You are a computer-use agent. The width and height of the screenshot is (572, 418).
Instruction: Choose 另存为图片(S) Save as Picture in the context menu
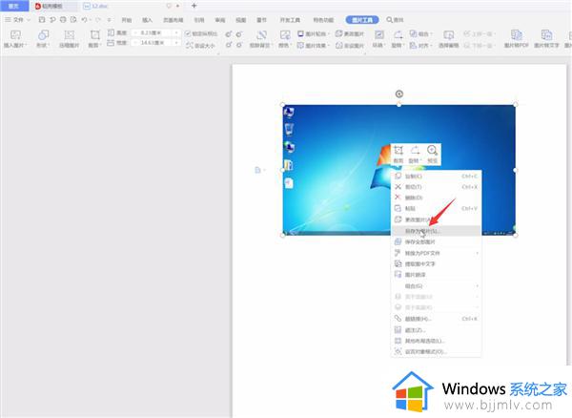pos(437,231)
